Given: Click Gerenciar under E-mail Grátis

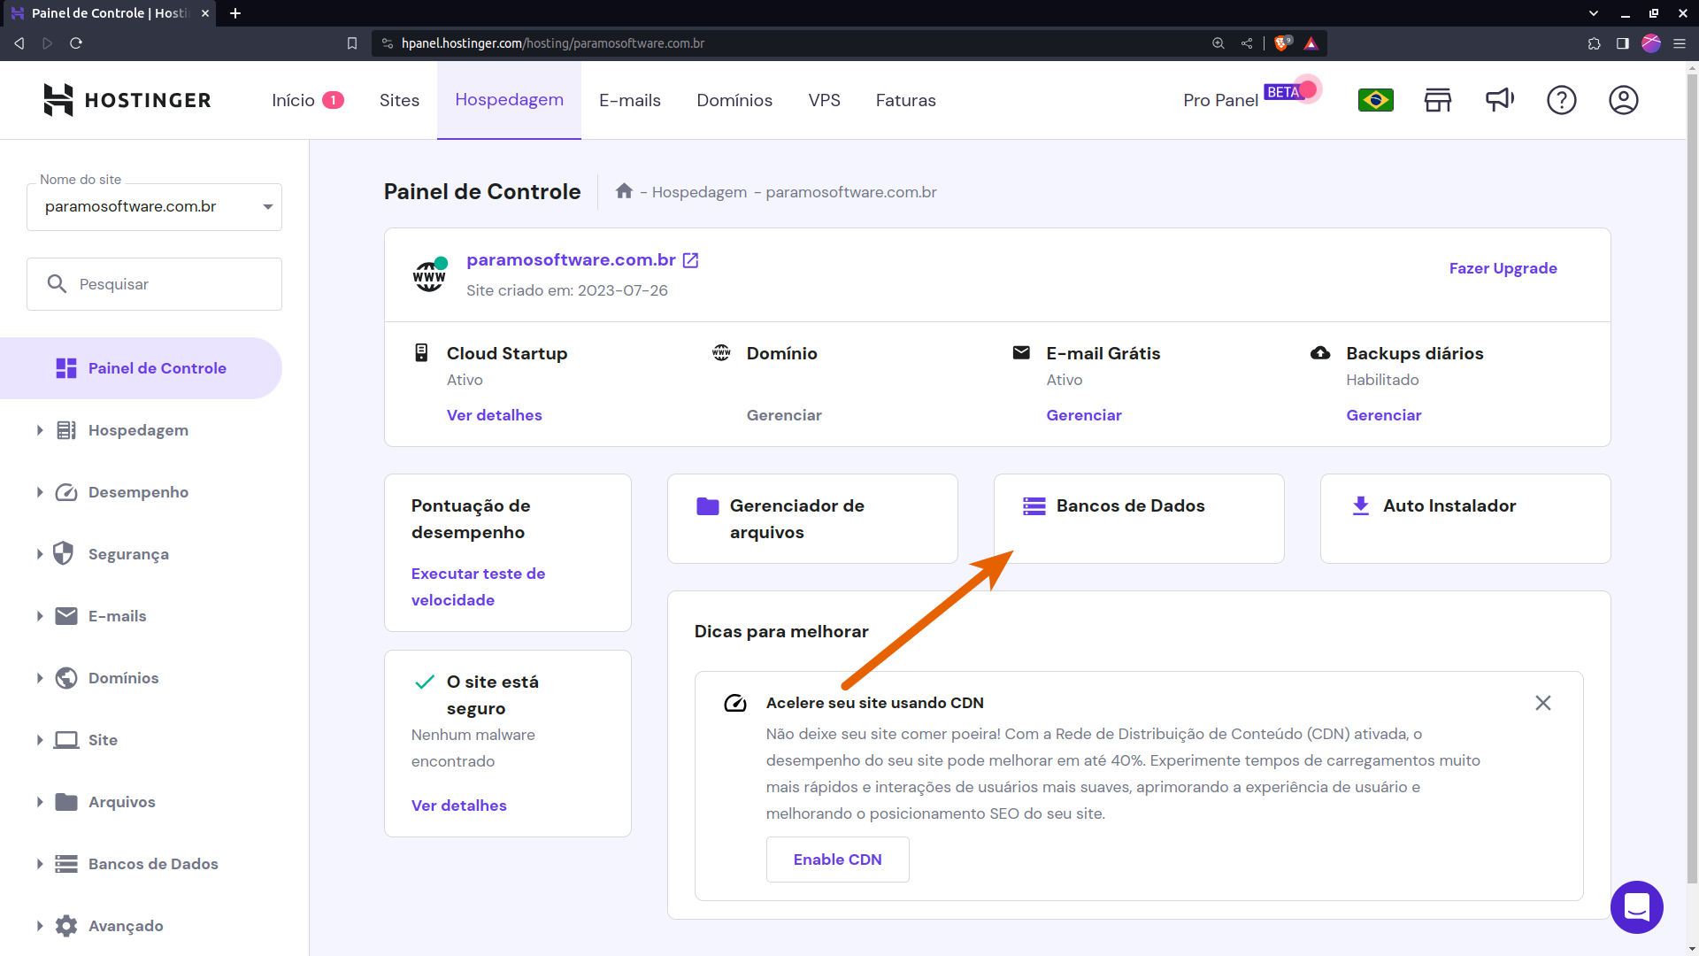Looking at the screenshot, I should pyautogui.click(x=1083, y=415).
